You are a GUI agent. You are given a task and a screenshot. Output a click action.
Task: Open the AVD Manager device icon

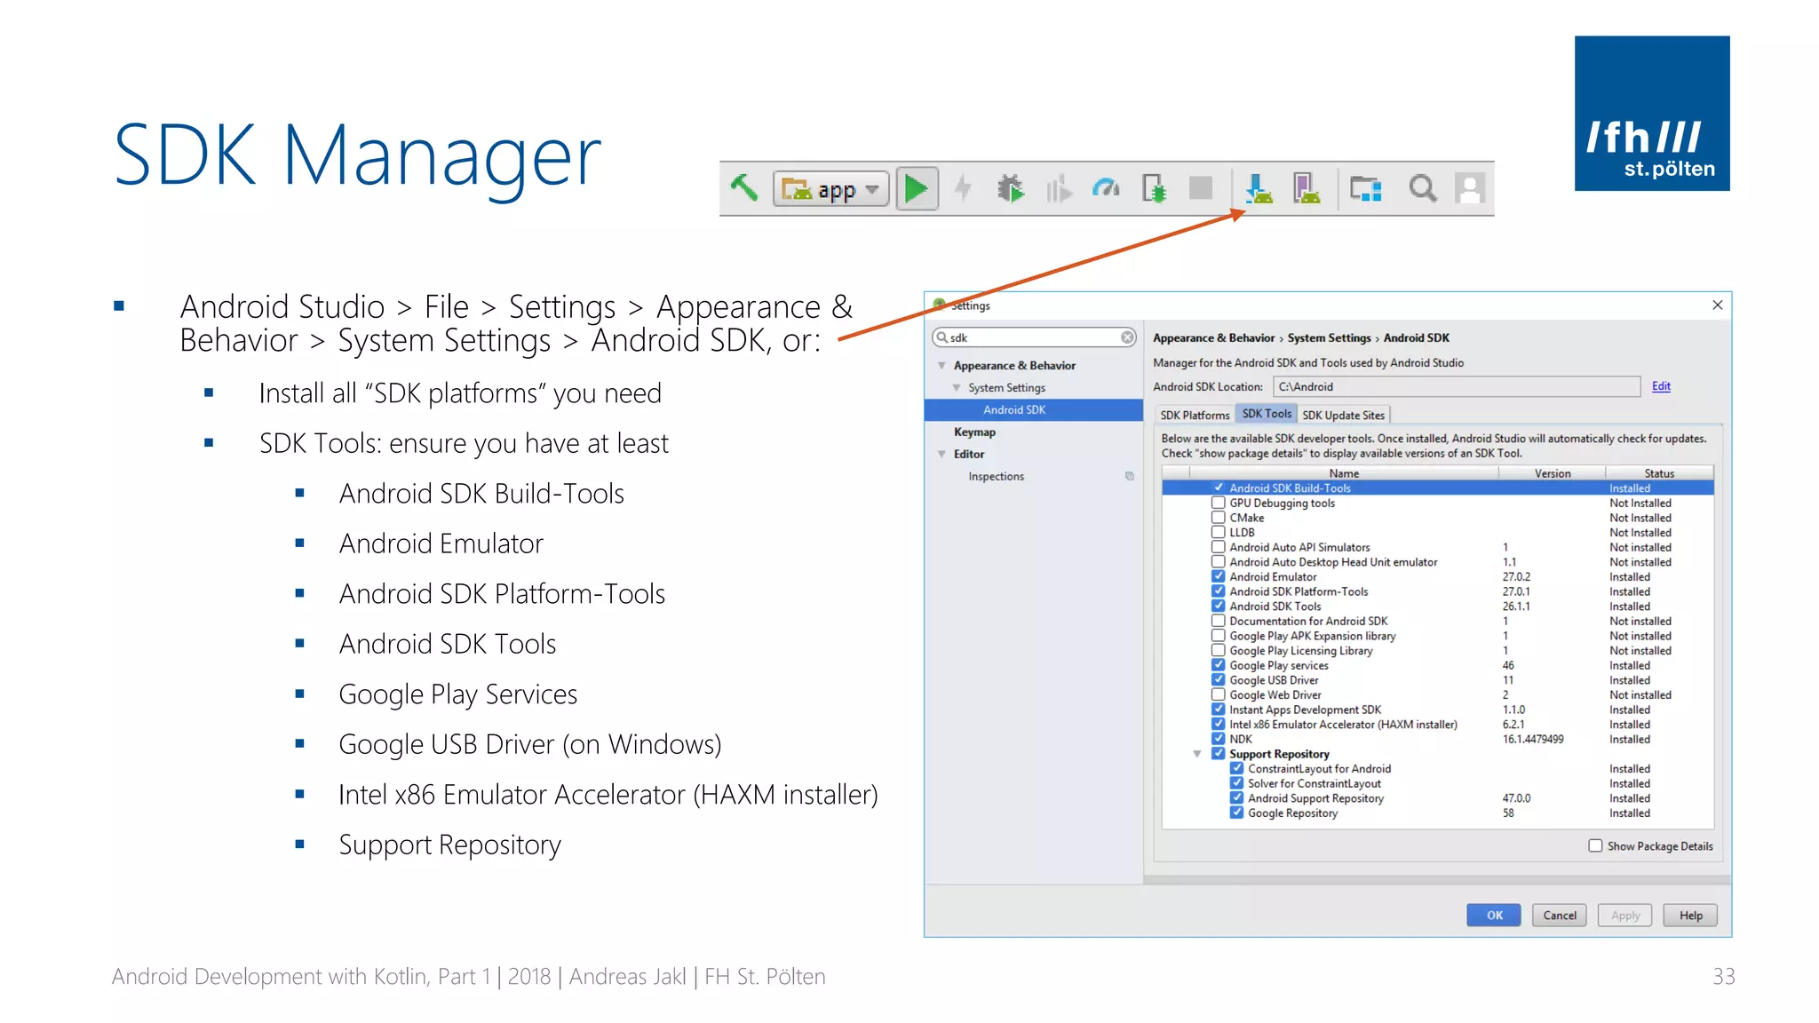1307,188
